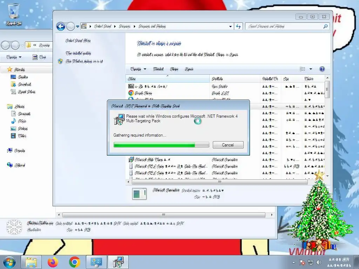Click the Change toolbar button
The image size is (359, 269).
[x=174, y=69]
